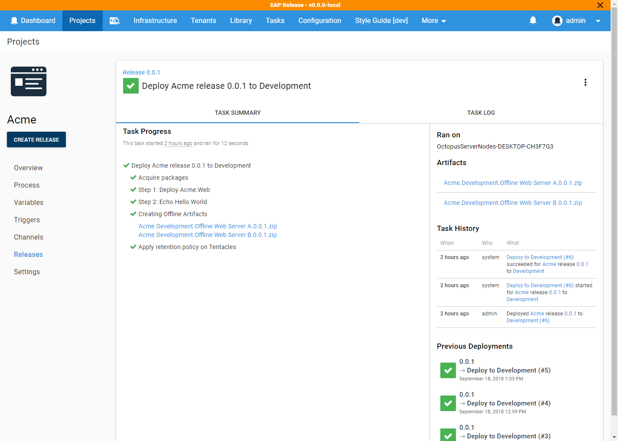Click the Create Release button
This screenshot has height=441, width=618.
click(36, 139)
